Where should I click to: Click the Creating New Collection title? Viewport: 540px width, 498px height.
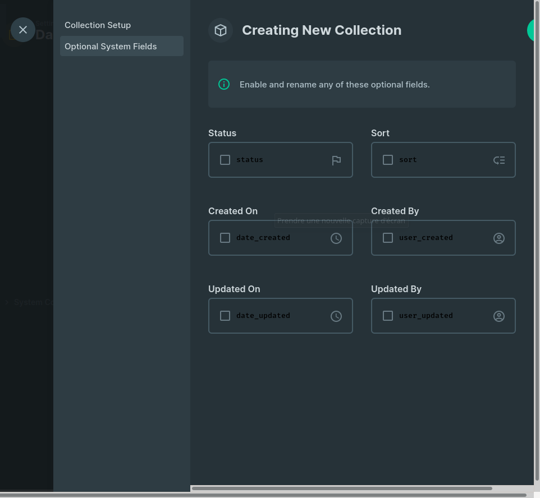pyautogui.click(x=322, y=30)
